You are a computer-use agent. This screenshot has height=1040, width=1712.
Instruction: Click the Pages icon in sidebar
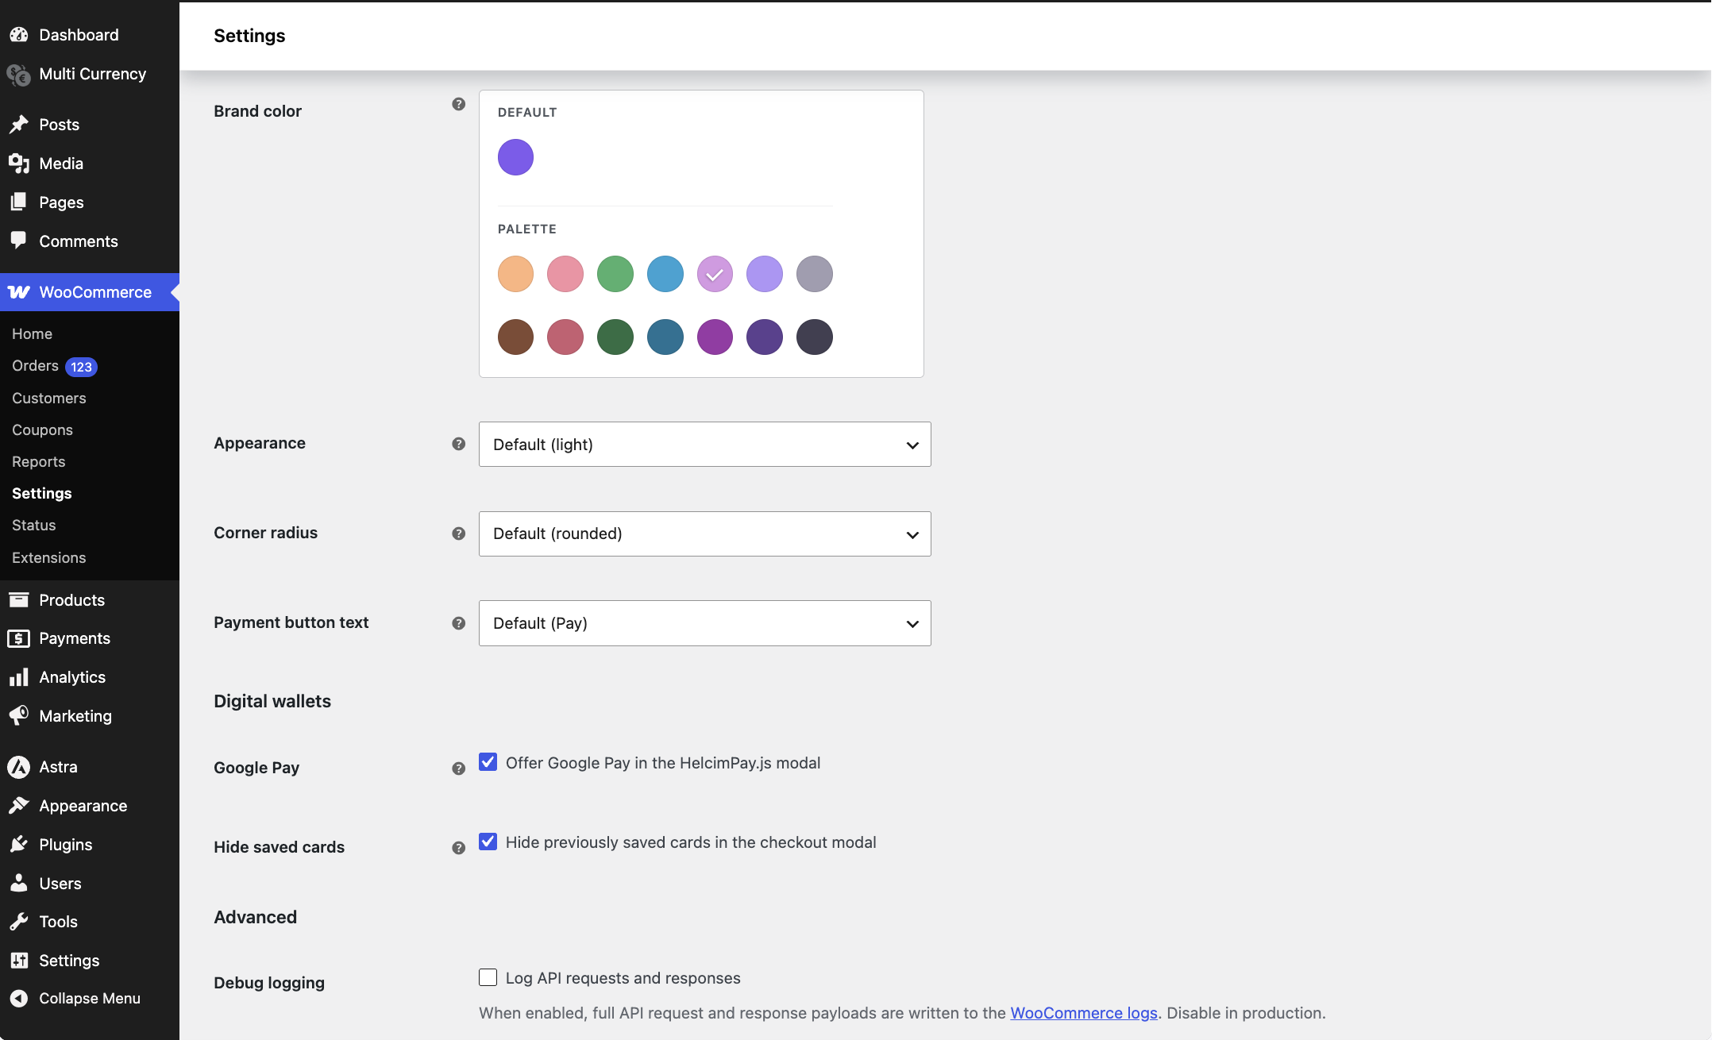click(x=18, y=202)
